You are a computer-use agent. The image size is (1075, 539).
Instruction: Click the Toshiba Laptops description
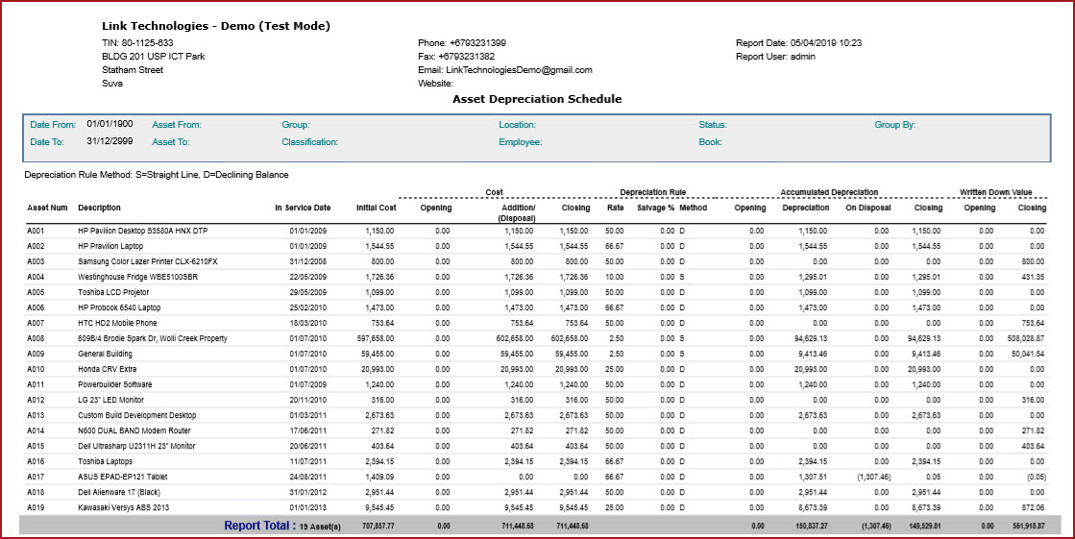[105, 461]
